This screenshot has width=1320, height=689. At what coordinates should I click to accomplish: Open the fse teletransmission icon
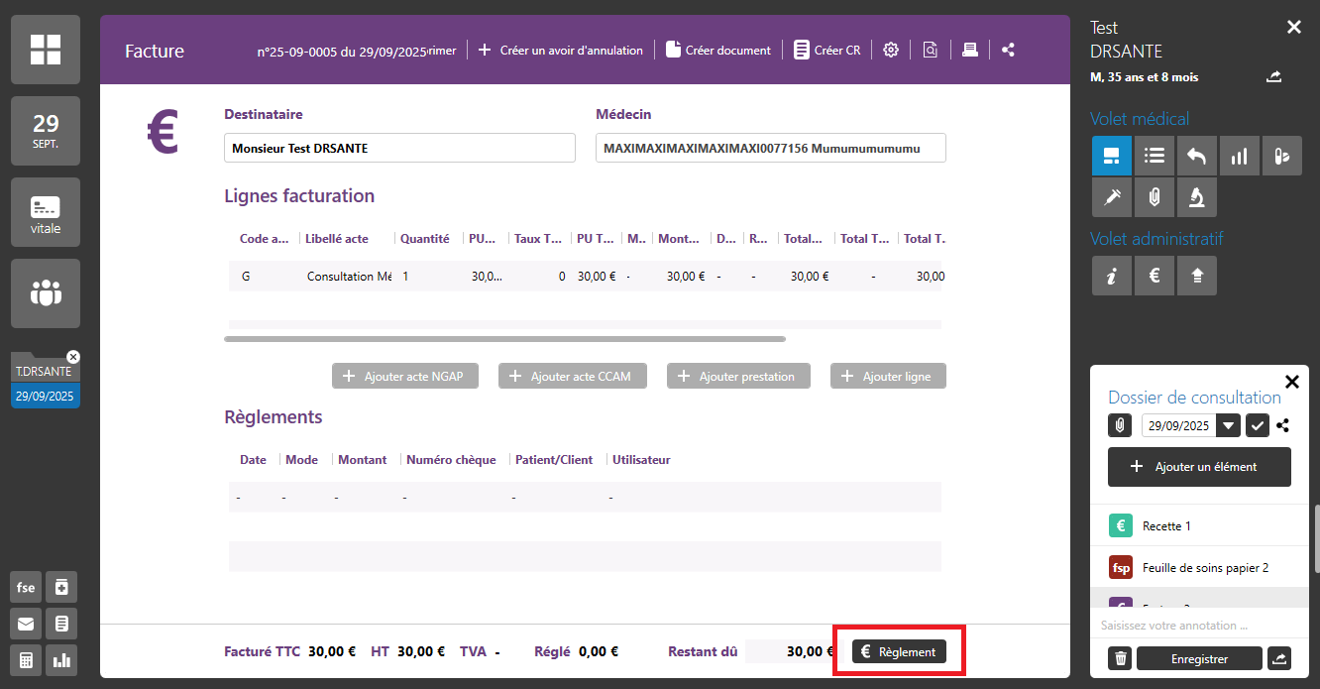[x=26, y=587]
